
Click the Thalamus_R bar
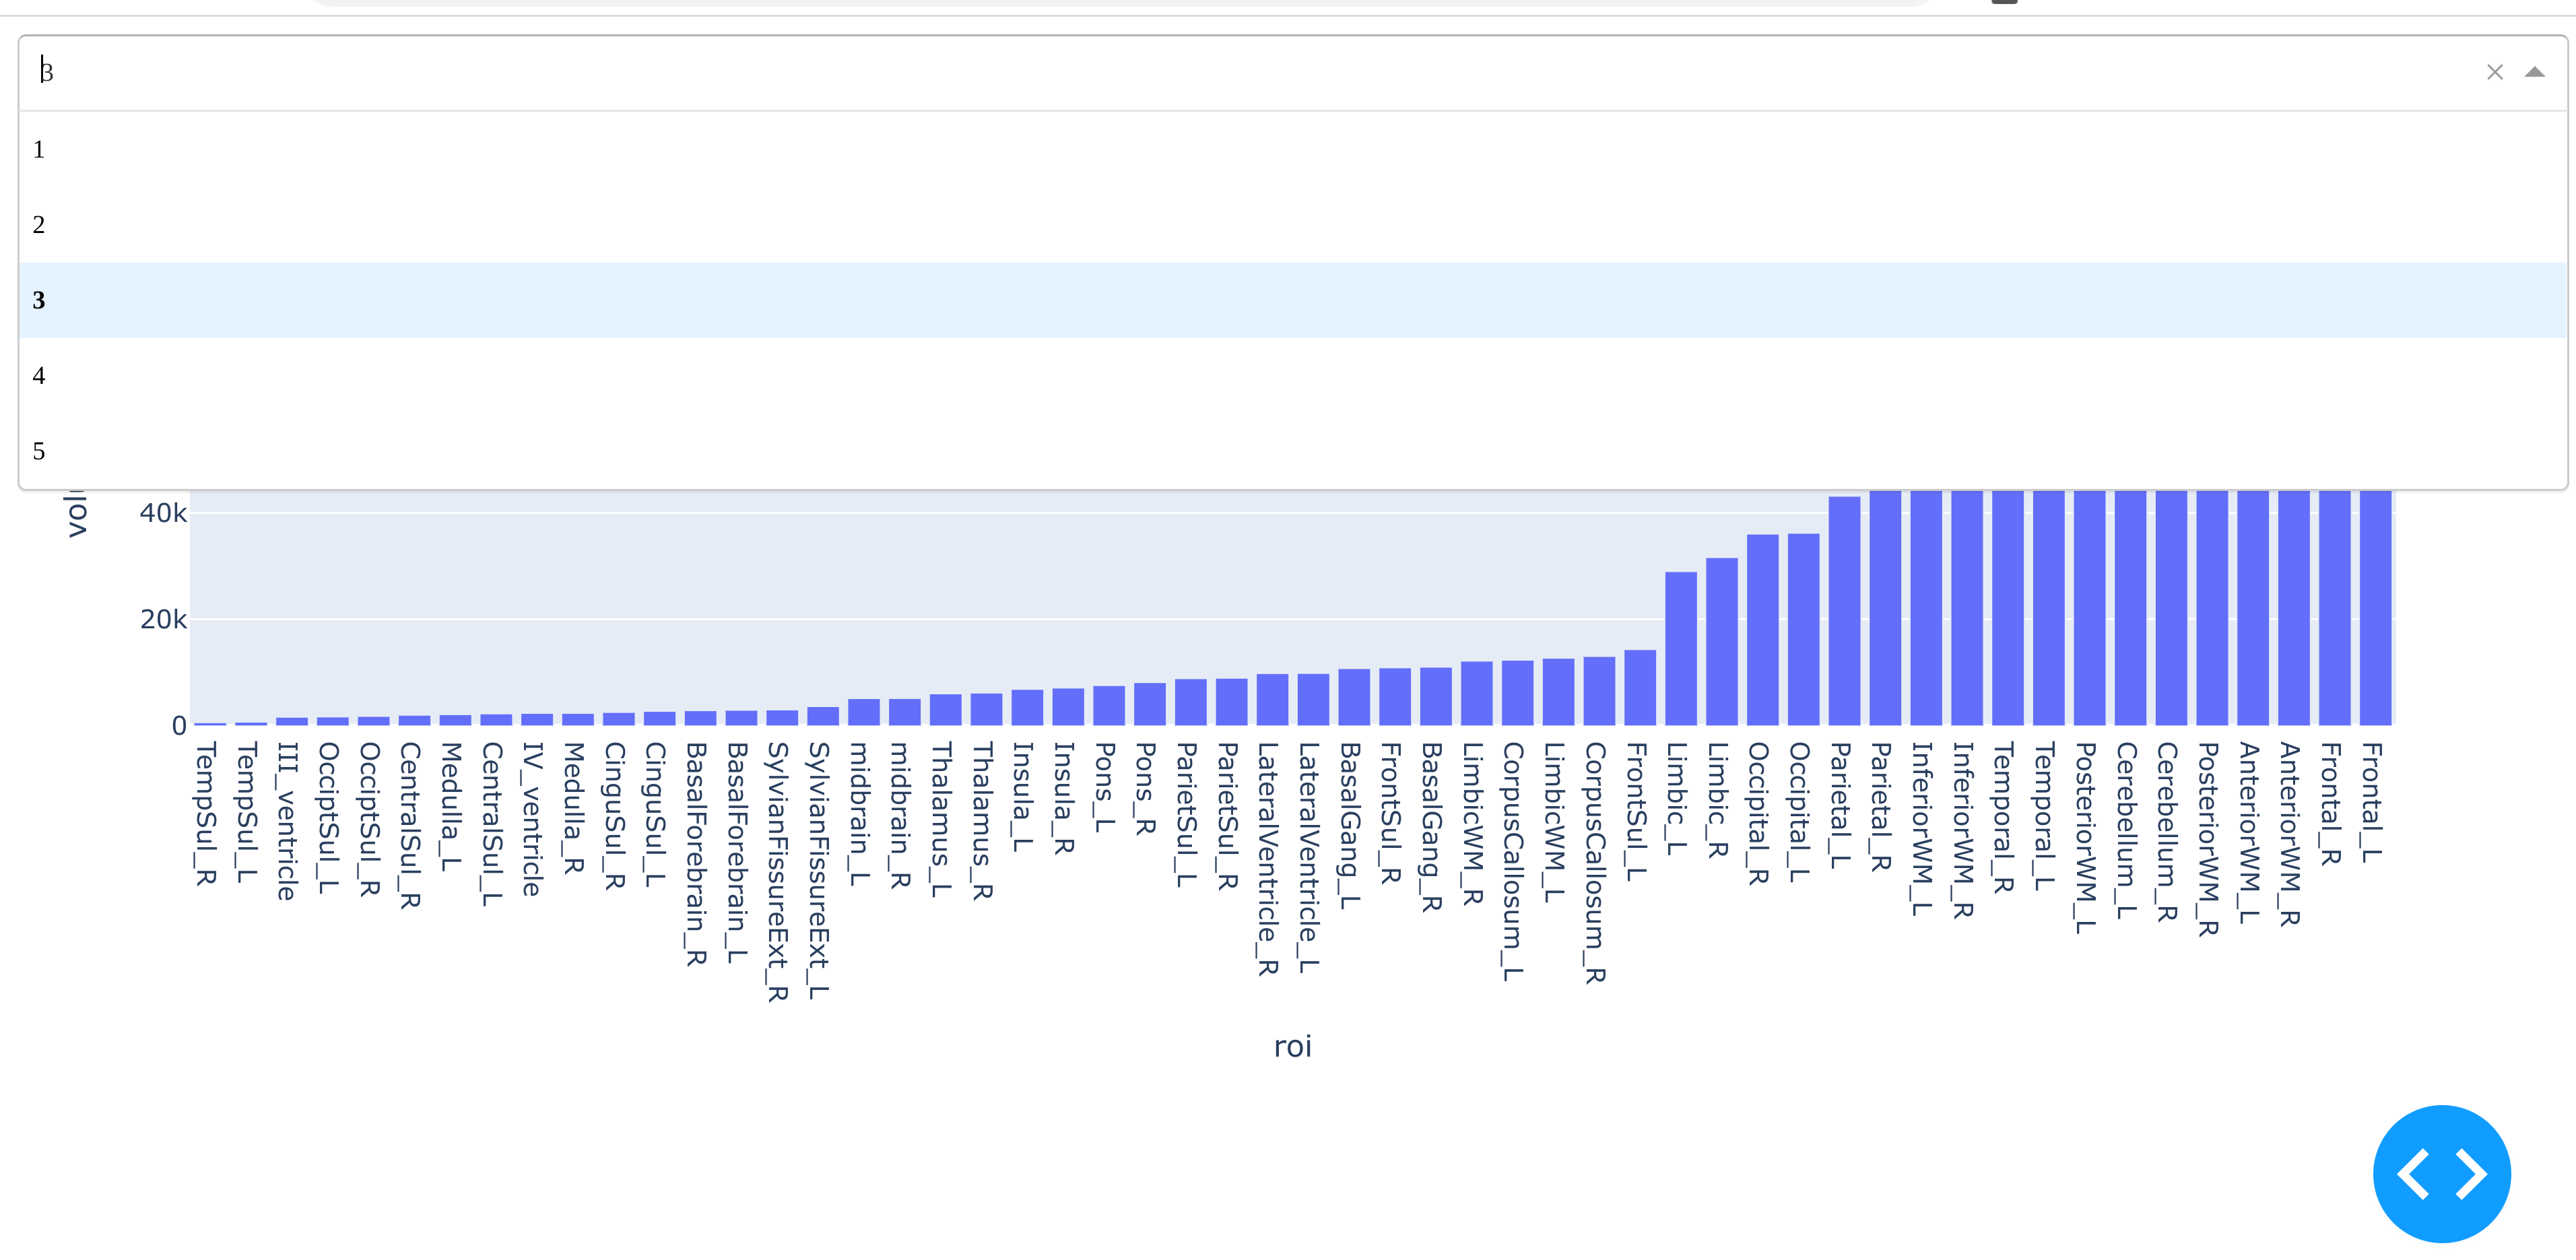[986, 710]
